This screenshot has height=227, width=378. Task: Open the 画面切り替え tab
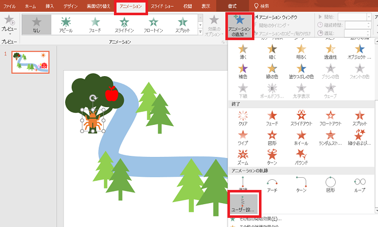pyautogui.click(x=98, y=6)
